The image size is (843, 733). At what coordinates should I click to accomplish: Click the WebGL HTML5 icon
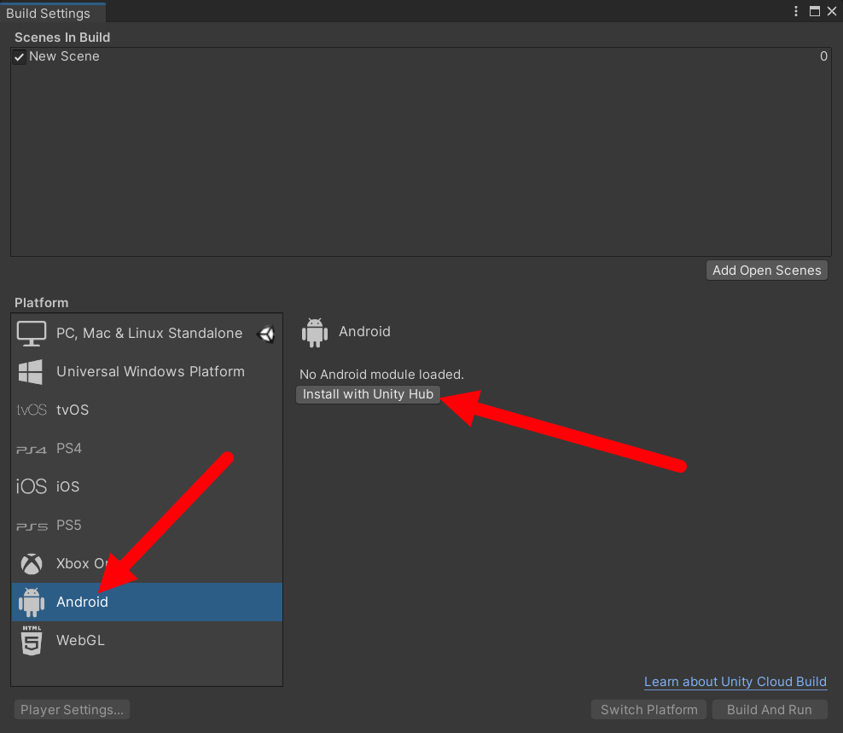[32, 640]
